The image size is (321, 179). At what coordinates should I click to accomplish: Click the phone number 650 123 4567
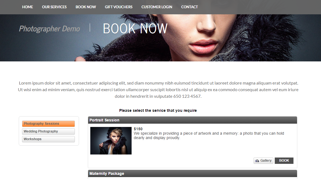[187, 96]
